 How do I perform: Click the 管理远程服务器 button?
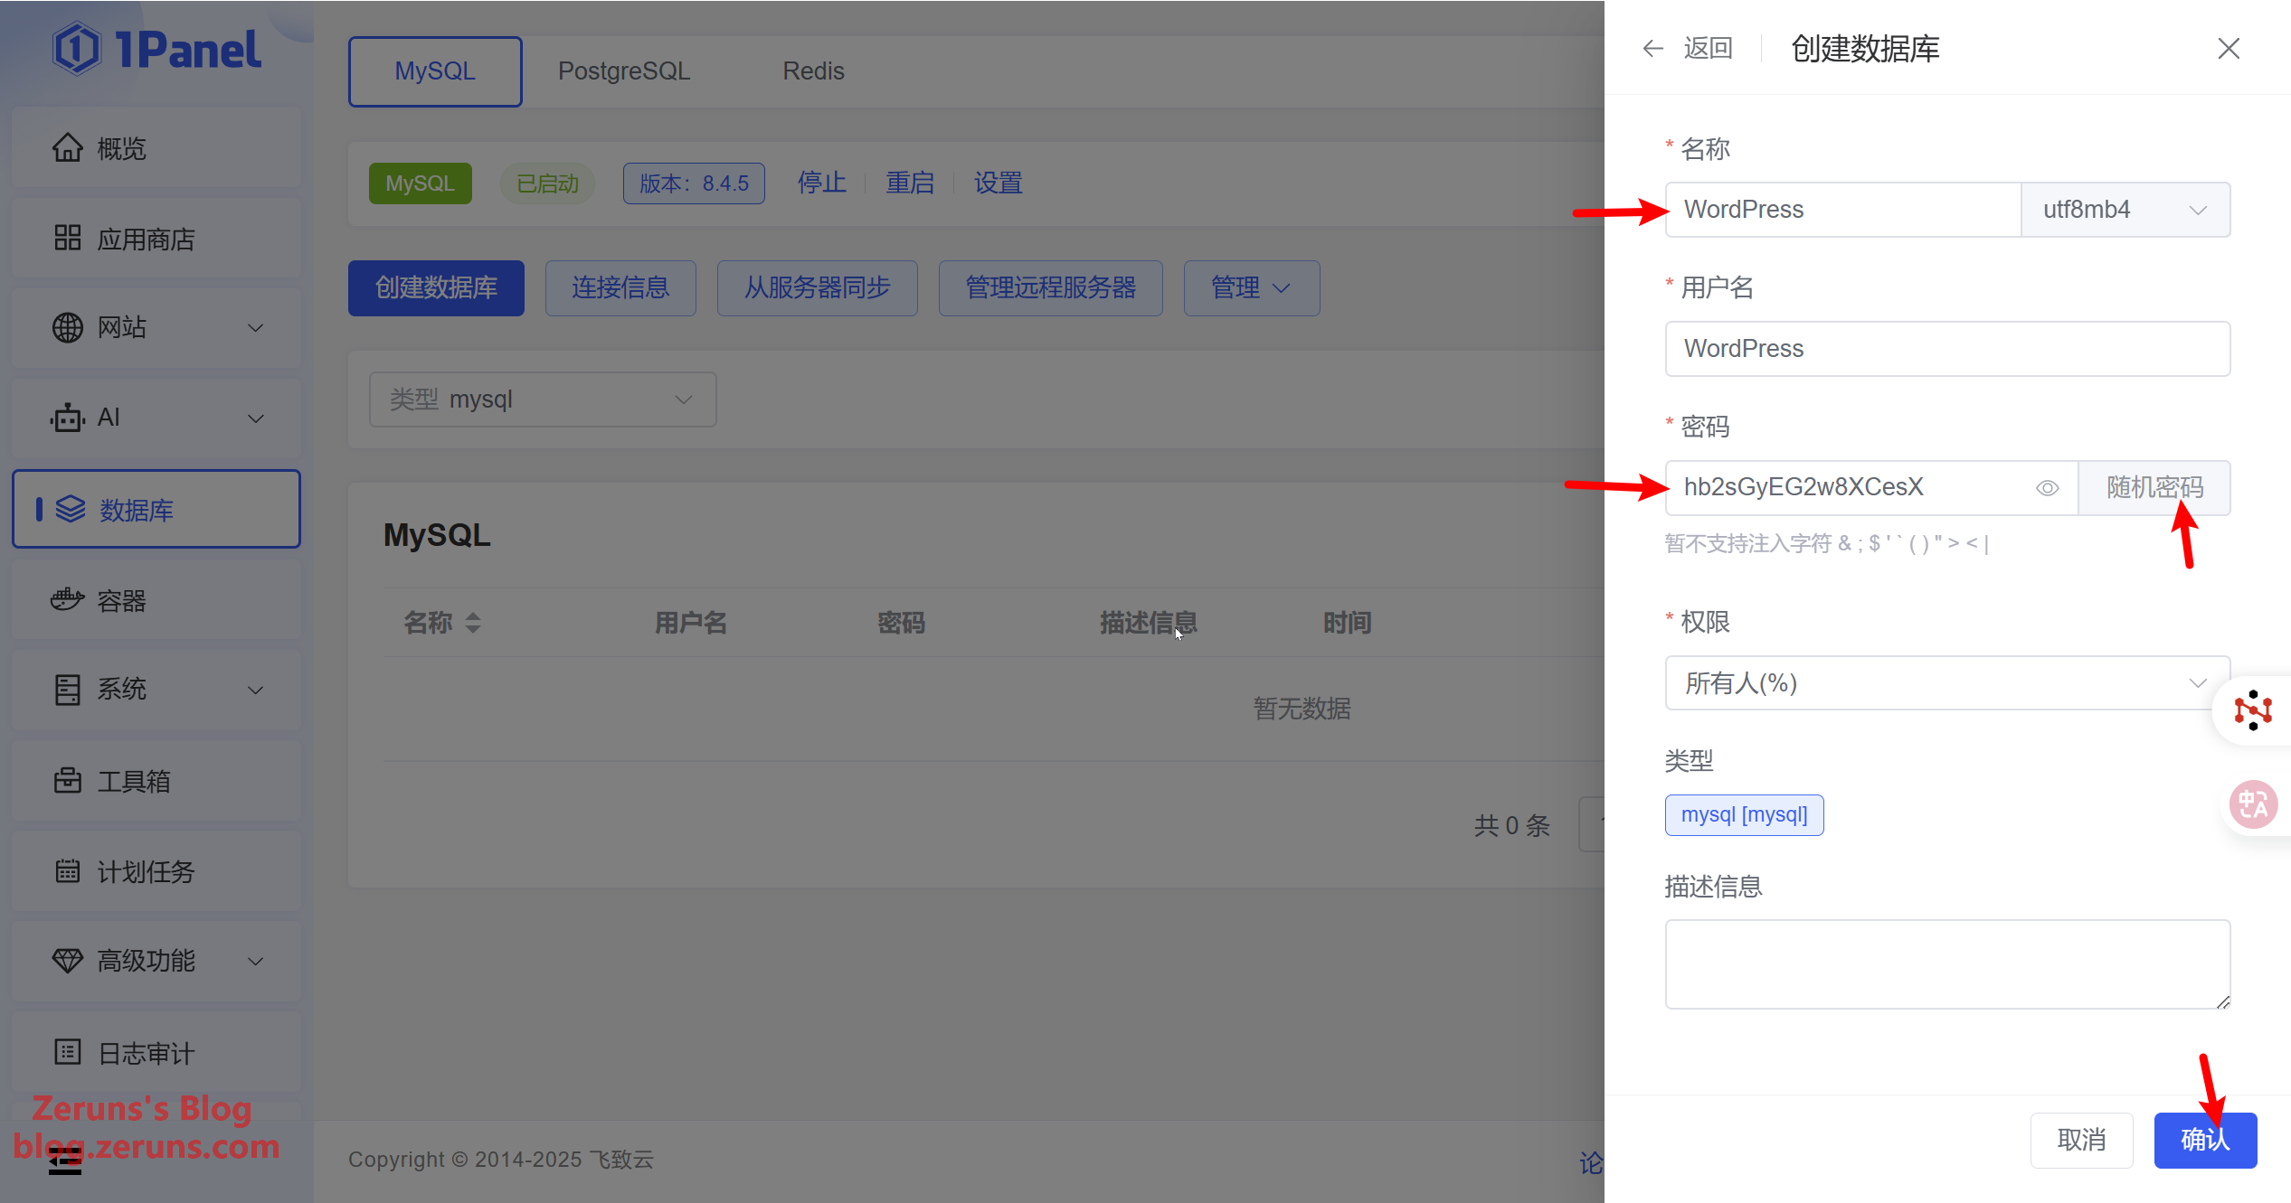tap(1050, 288)
